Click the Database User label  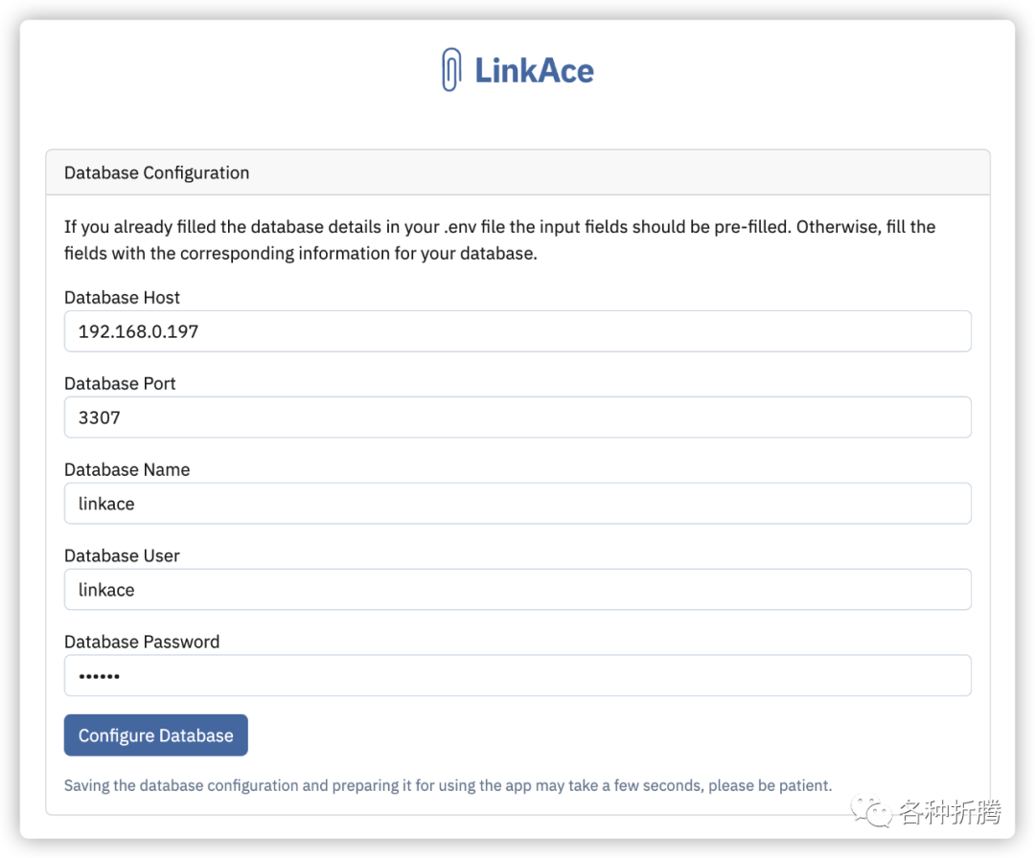122,555
